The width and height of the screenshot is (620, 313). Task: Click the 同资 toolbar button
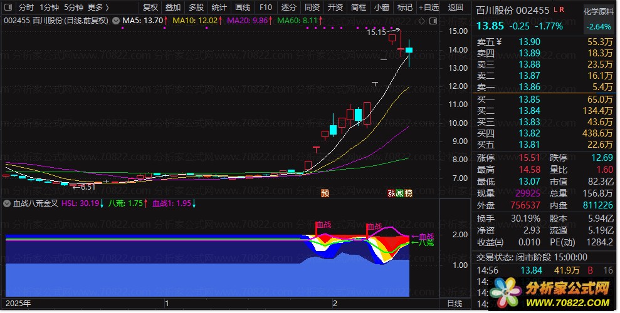[x=312, y=7]
